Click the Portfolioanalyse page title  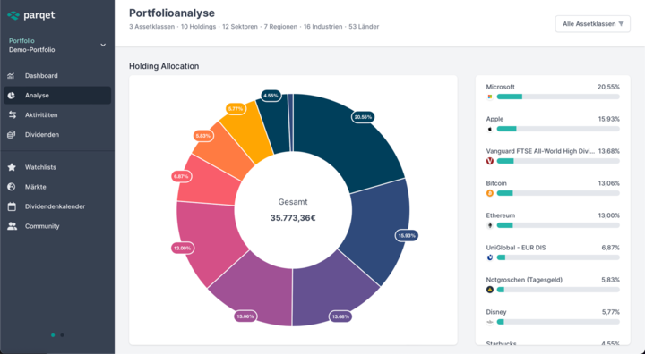coord(172,13)
